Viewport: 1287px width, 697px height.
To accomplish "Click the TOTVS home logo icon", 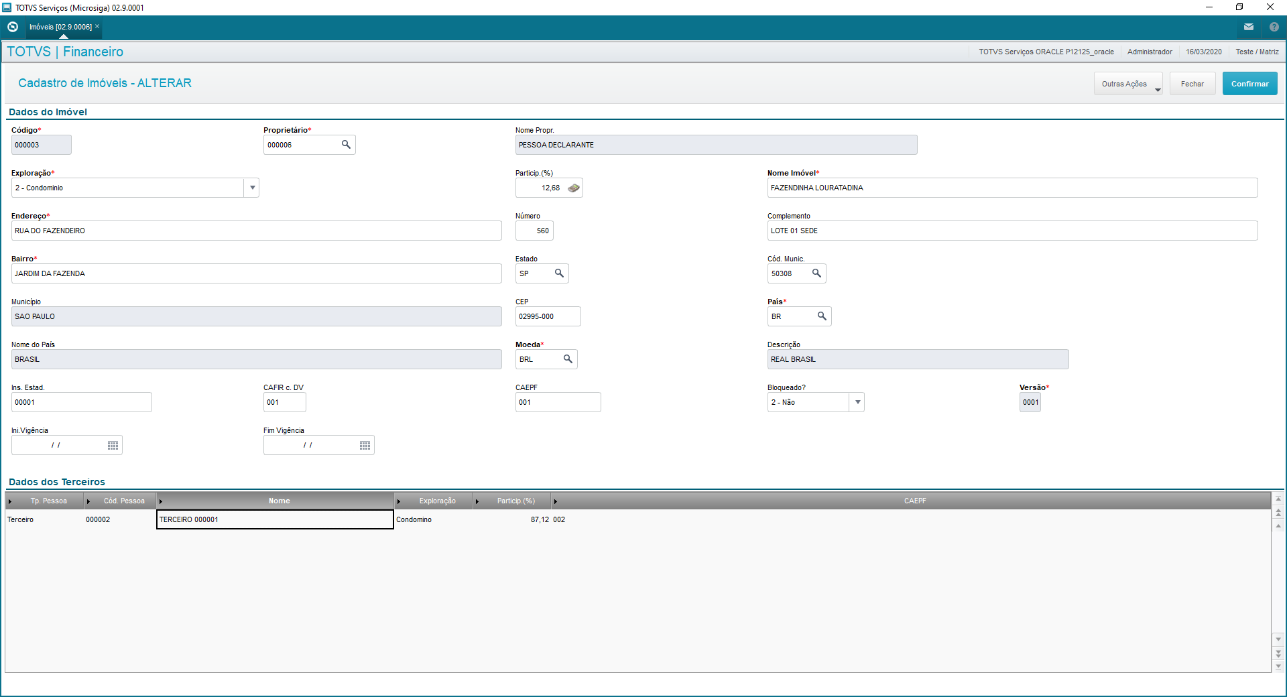I will (x=13, y=27).
